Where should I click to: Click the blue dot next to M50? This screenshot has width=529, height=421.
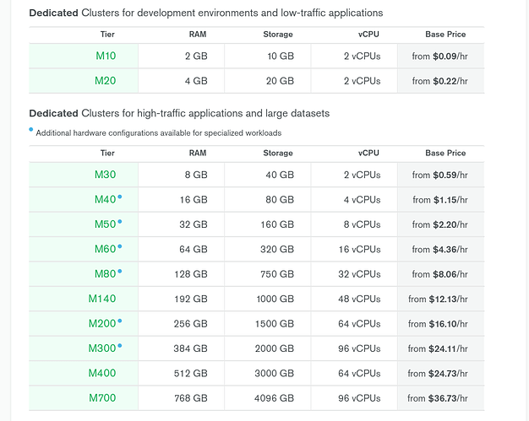click(120, 221)
